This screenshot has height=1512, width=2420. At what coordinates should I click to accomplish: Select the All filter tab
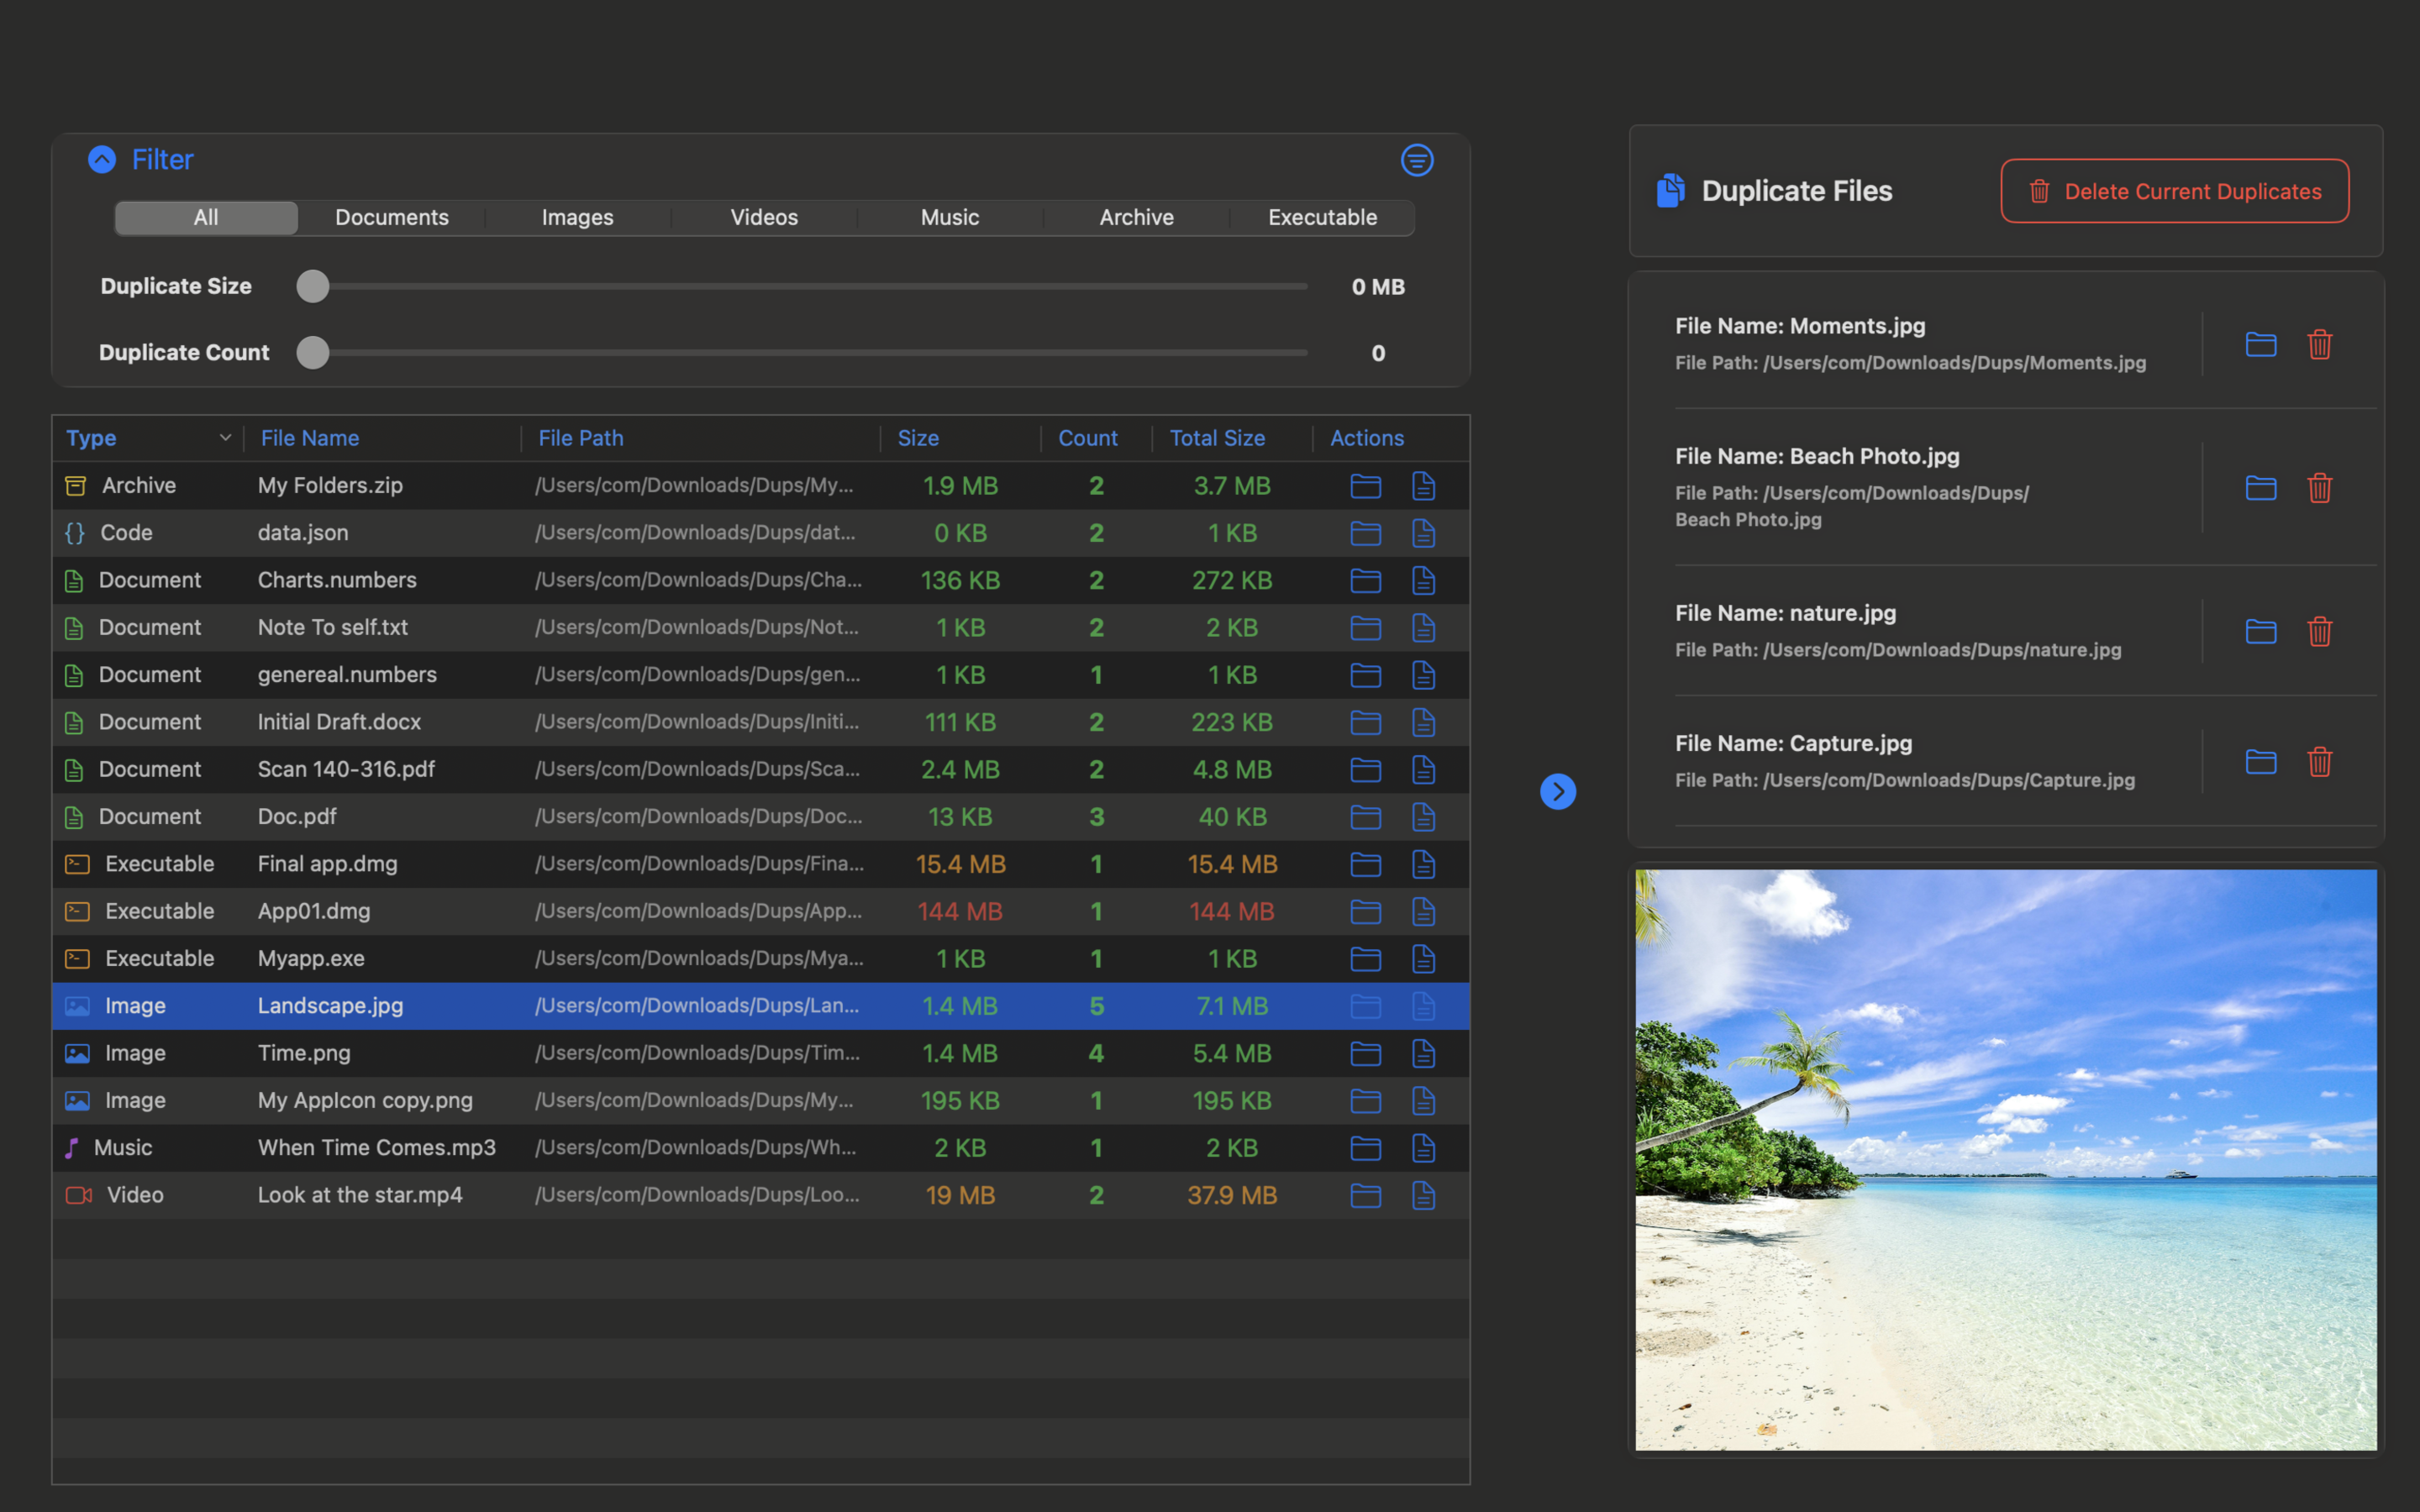click(x=206, y=217)
